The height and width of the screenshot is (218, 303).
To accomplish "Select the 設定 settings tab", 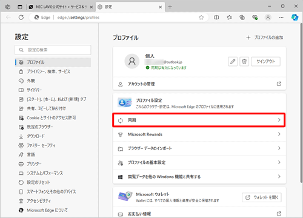I will point(130,7).
